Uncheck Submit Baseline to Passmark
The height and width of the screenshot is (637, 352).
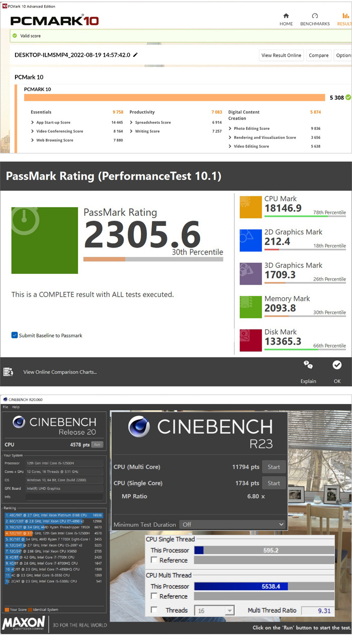(x=15, y=335)
